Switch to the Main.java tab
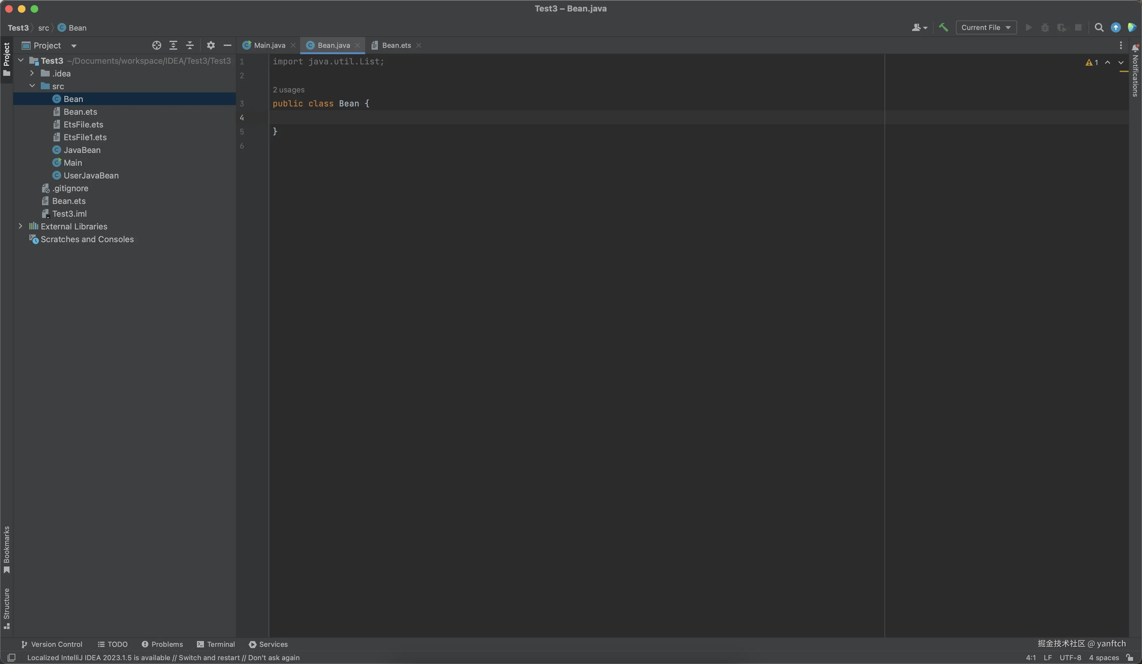 [269, 45]
